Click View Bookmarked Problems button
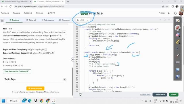Viewport: 184px width, 104px height. pyautogui.click(x=17, y=71)
